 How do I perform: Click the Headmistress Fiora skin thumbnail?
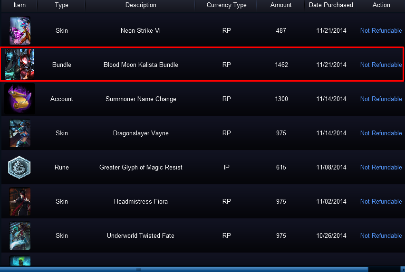tap(20, 201)
